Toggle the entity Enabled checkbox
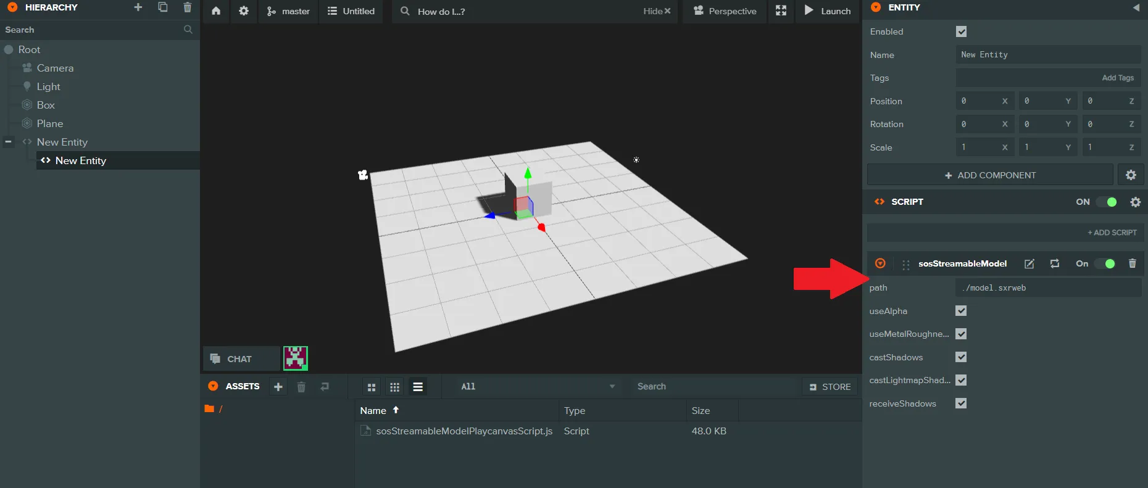 (962, 31)
